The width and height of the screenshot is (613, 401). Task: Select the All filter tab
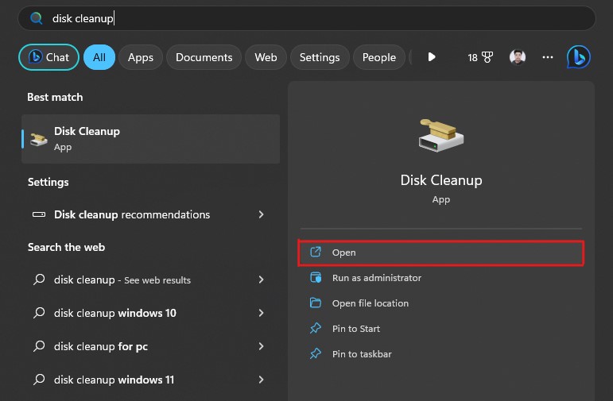pos(99,57)
